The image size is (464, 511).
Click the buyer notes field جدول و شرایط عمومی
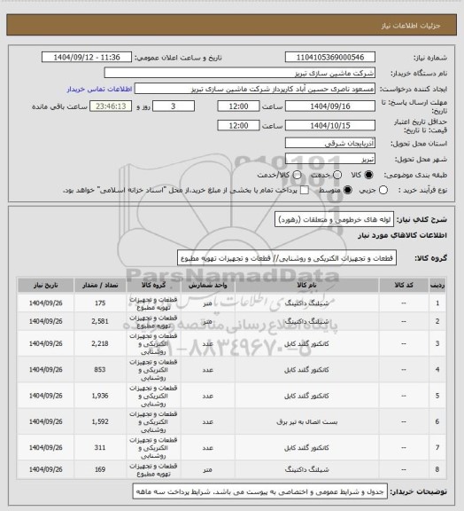tap(260, 491)
